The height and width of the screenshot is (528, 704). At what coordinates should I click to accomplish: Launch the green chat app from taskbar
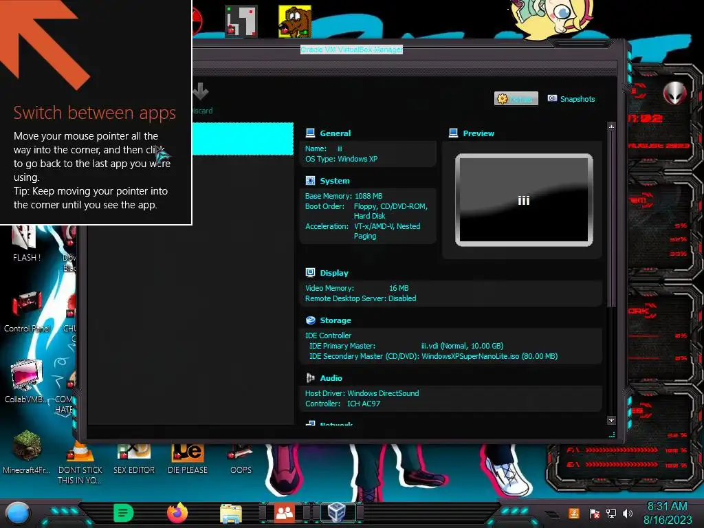point(124,513)
